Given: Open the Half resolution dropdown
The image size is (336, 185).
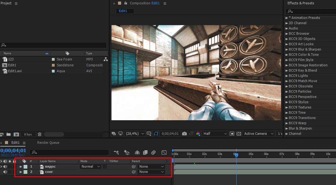Looking at the screenshot, I should click(215, 134).
